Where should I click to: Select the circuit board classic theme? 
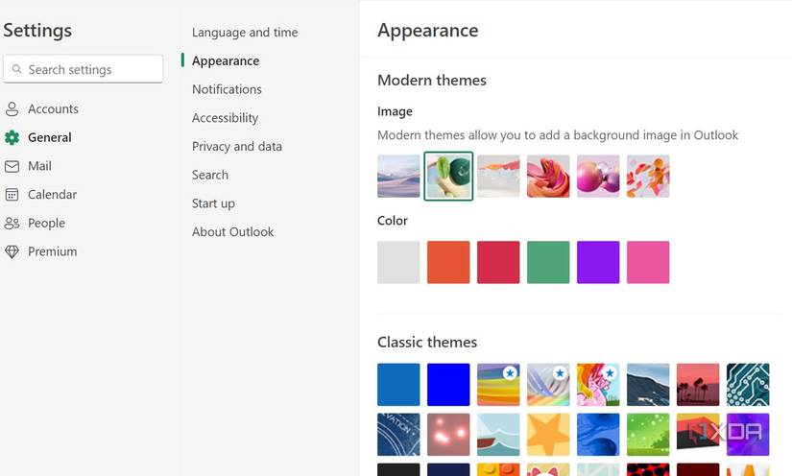748,385
